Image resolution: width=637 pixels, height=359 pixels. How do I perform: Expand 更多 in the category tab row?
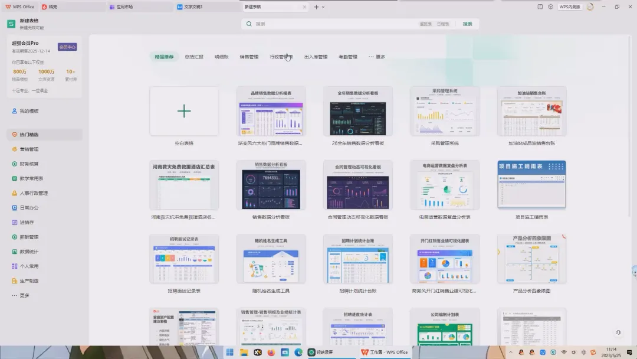tap(377, 57)
